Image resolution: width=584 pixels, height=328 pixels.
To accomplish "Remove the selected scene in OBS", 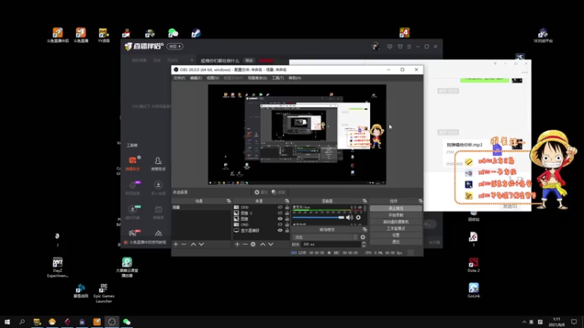I will point(184,244).
